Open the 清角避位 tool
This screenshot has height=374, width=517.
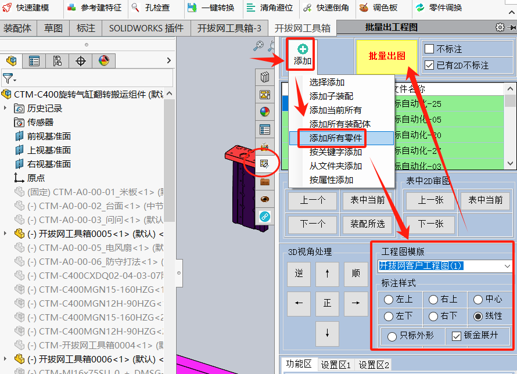(x=270, y=8)
